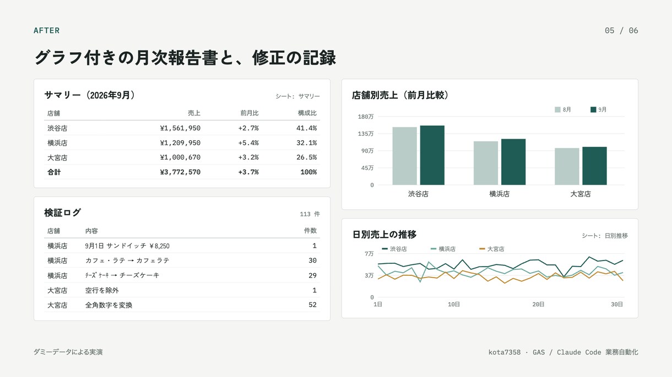
Task: Click the 渋谷店 8月 light bar
Action: tap(404, 156)
